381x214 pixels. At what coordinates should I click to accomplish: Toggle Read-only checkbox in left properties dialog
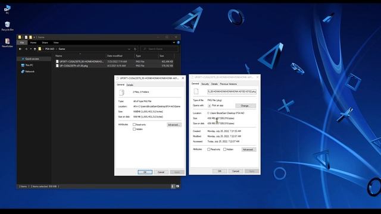point(134,124)
